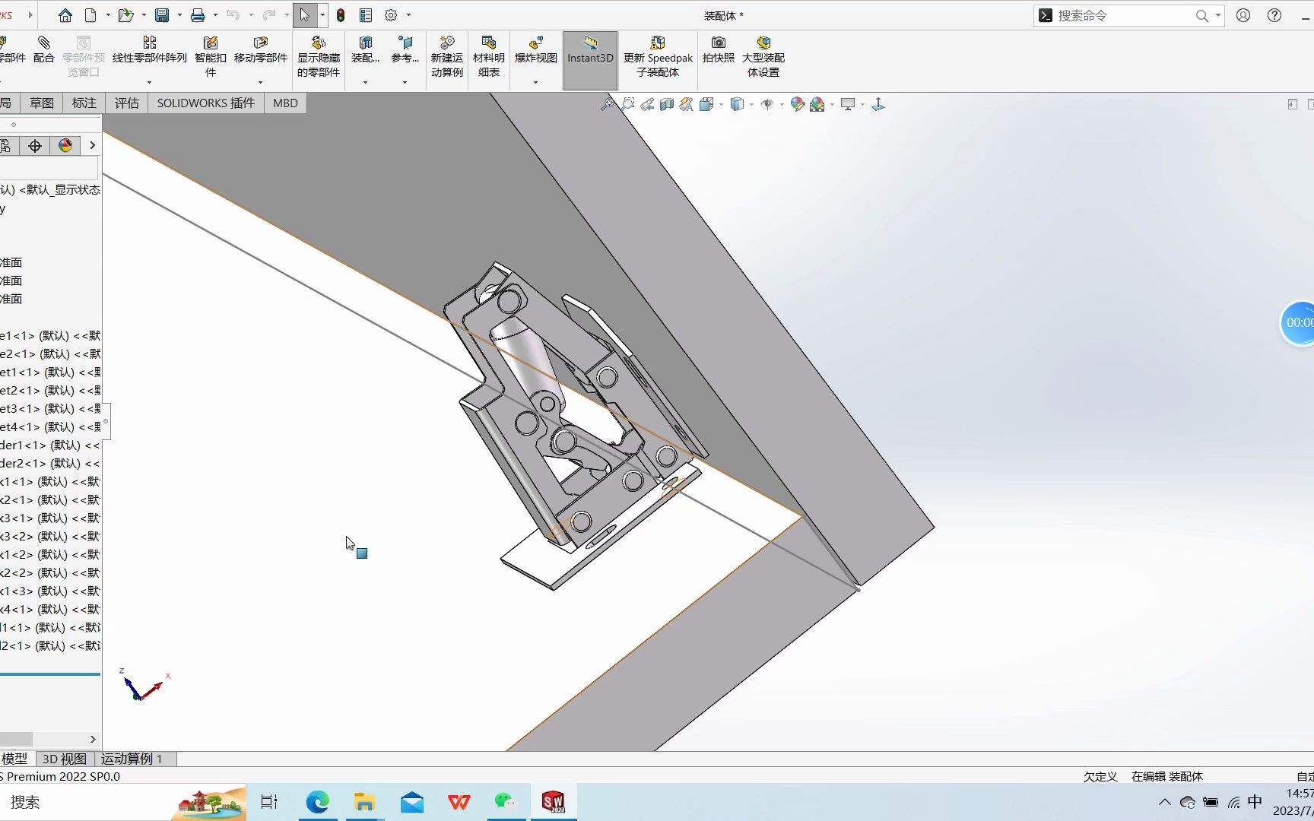
Task: Click Smart Fasteners (智能扣件) tool
Action: tap(211, 56)
